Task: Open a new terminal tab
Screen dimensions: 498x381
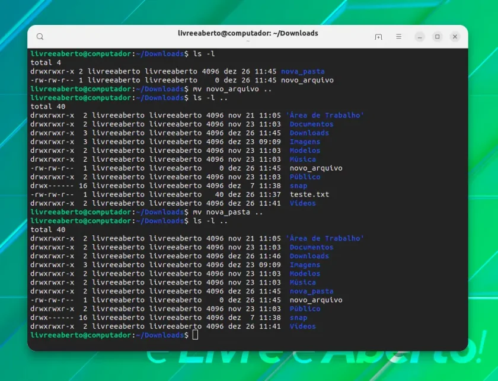Action: pyautogui.click(x=378, y=37)
